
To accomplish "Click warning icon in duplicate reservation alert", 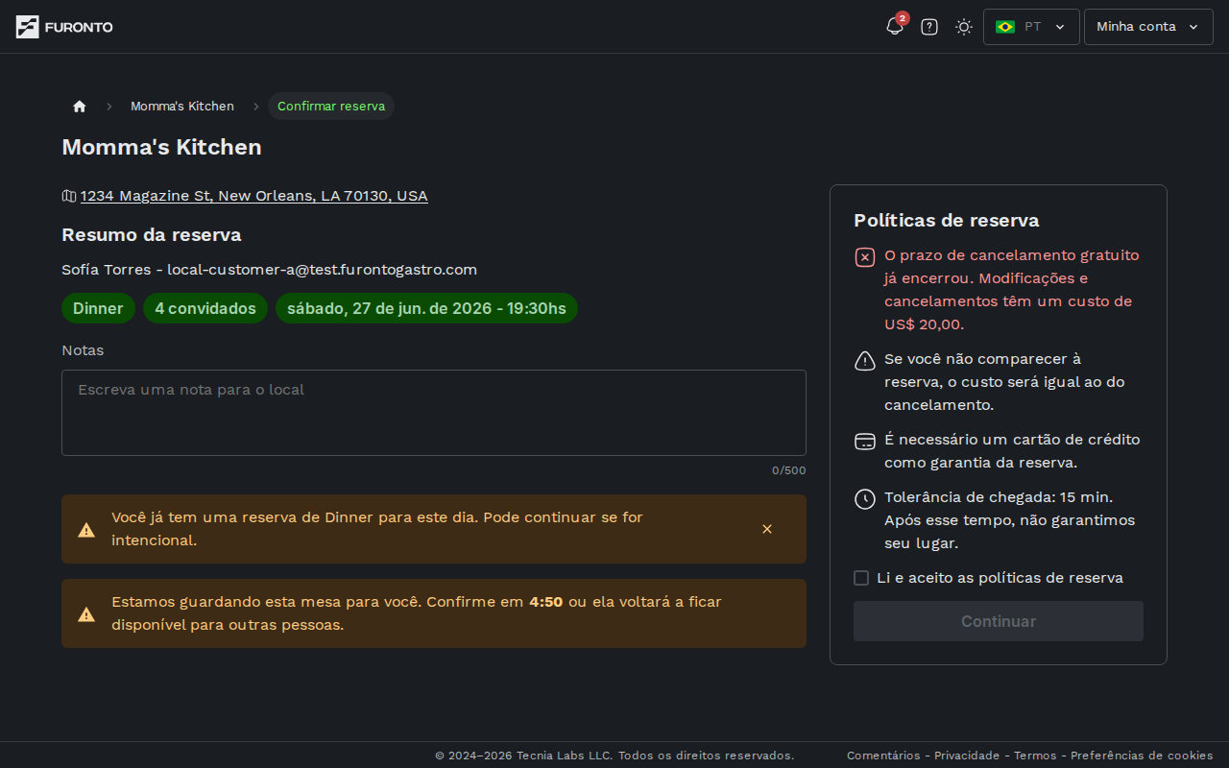I will tap(86, 530).
